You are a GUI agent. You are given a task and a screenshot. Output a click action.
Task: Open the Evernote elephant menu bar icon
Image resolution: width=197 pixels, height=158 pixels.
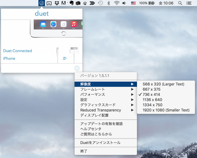(71, 3)
